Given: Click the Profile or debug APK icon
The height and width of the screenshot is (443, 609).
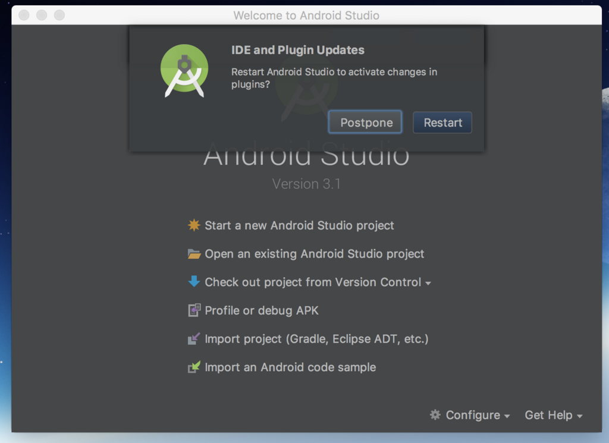Looking at the screenshot, I should (194, 310).
